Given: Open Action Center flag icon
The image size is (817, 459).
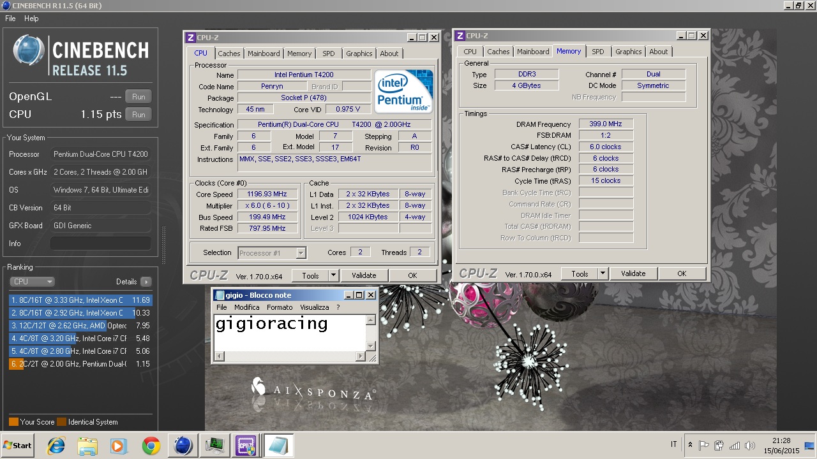Looking at the screenshot, I should (704, 446).
